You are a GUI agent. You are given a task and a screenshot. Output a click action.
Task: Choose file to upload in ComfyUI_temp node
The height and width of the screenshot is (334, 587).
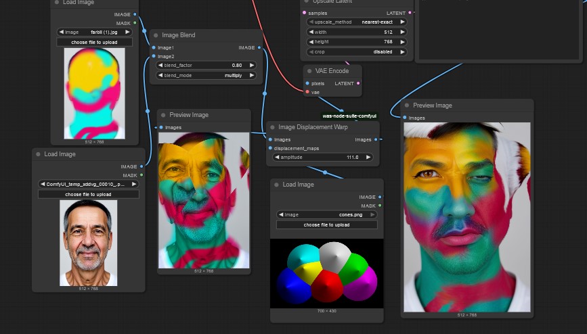click(x=88, y=195)
